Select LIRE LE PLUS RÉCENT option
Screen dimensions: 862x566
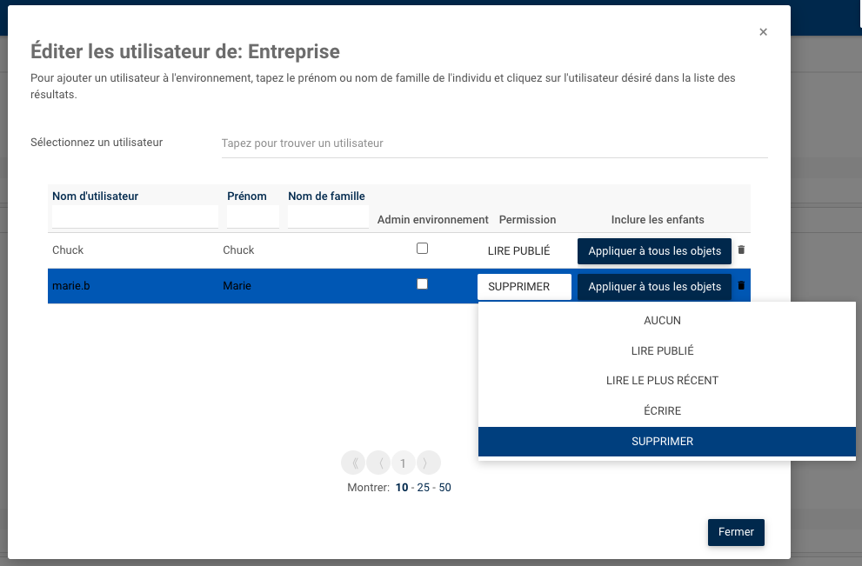pyautogui.click(x=662, y=381)
